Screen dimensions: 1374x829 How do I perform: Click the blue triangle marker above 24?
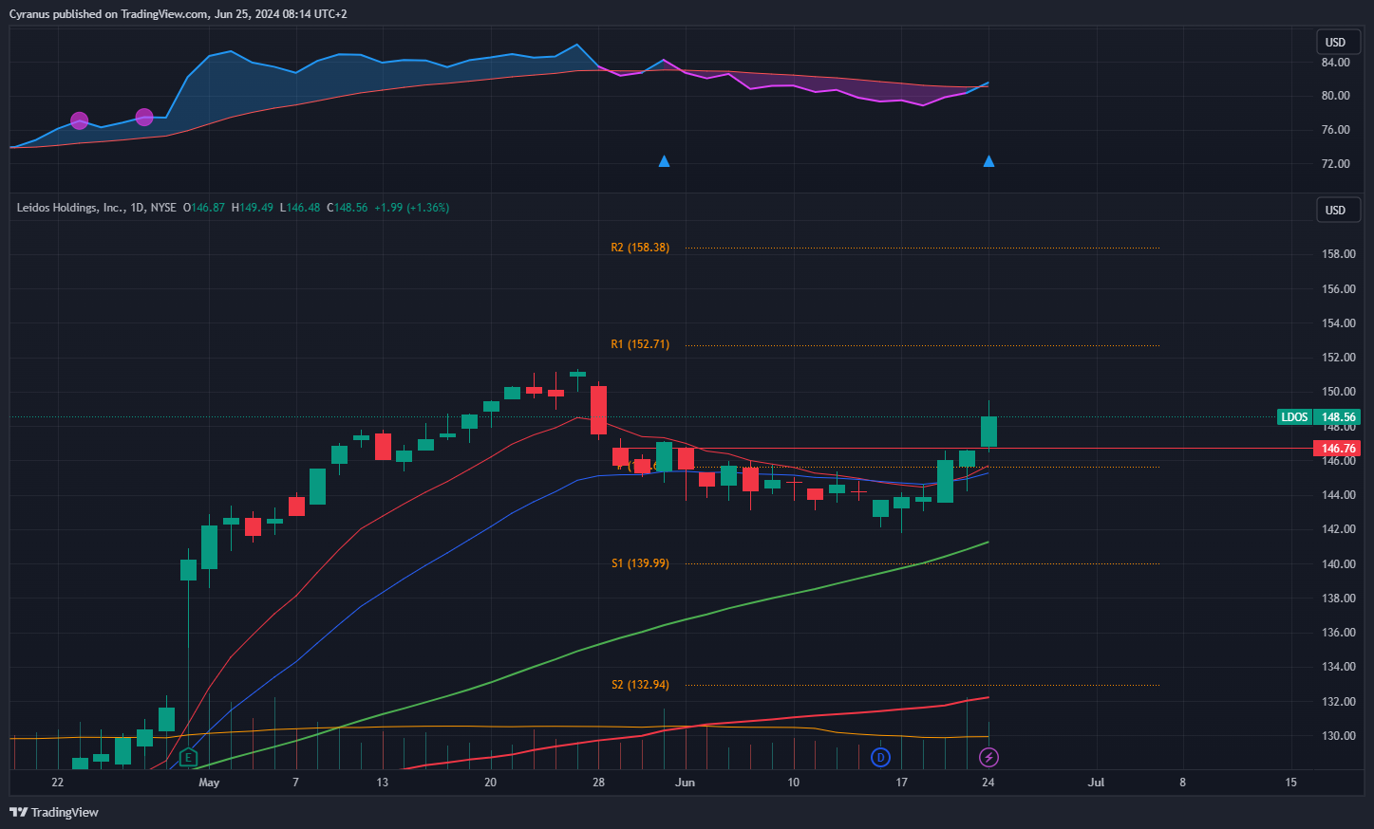point(988,161)
